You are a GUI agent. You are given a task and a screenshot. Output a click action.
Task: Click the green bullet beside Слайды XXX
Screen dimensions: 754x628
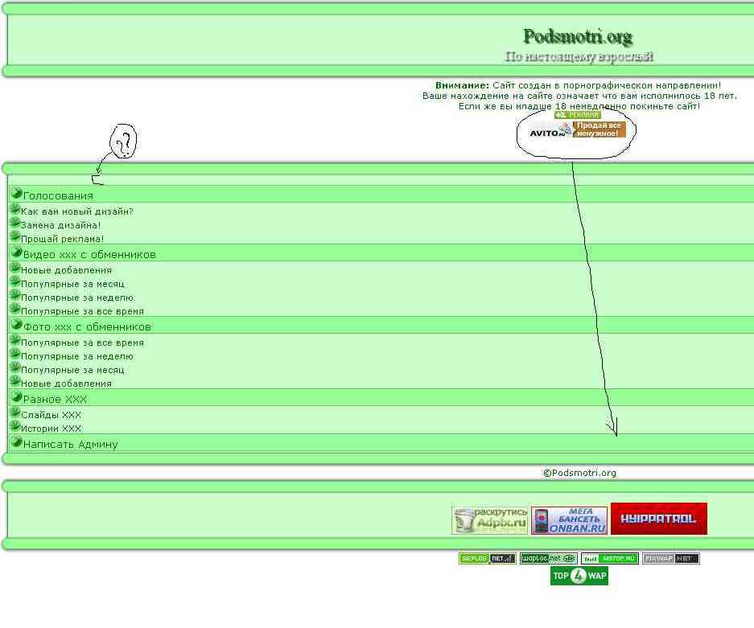click(14, 413)
